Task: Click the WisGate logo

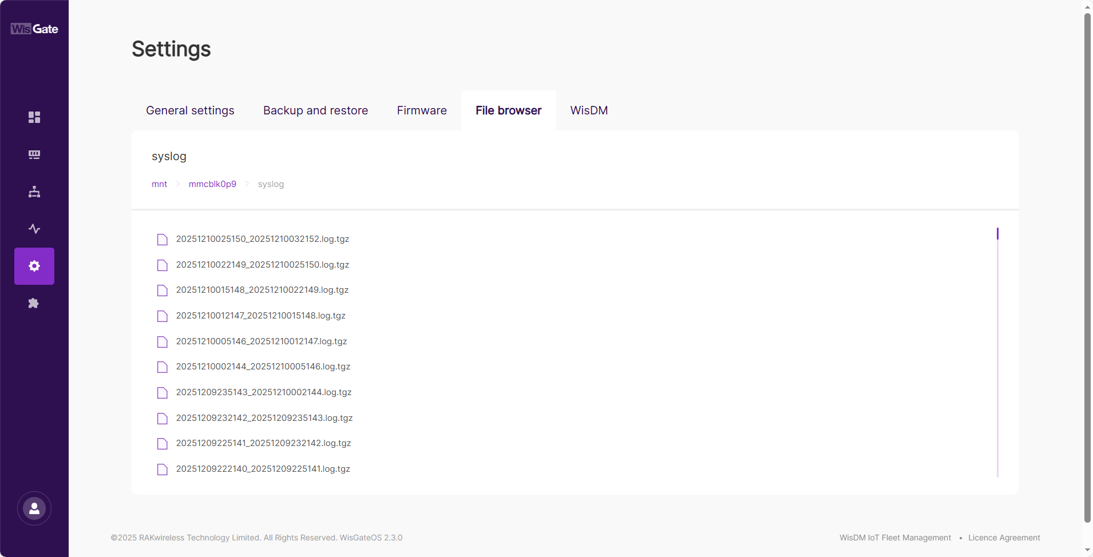Action: click(34, 29)
